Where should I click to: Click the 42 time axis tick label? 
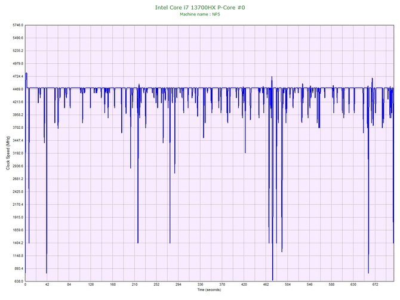(47, 284)
